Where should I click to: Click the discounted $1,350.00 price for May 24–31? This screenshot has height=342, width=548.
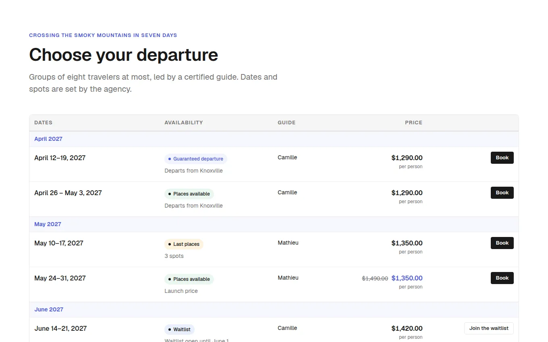(x=407, y=278)
